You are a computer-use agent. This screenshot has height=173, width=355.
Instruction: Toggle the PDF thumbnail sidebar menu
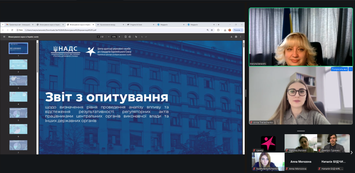coord(4,36)
